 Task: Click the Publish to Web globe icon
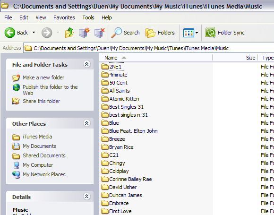[16, 87]
